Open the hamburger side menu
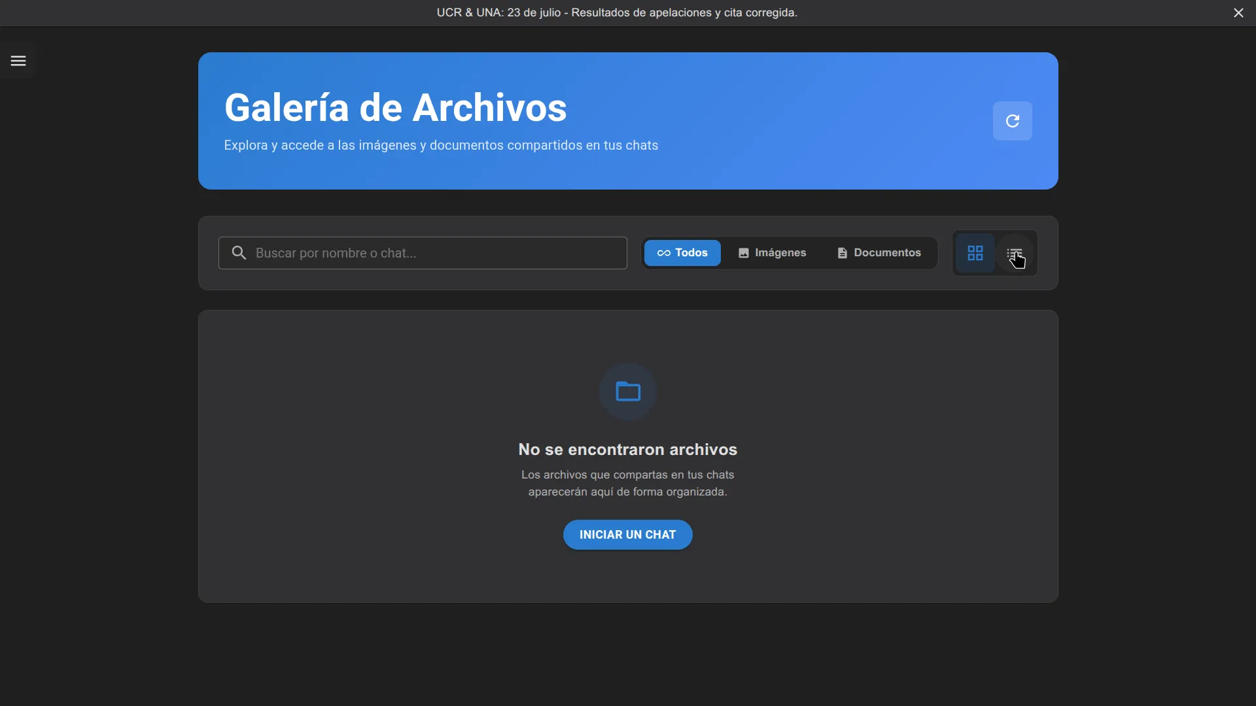Screen dimensions: 1256x706 [18, 61]
